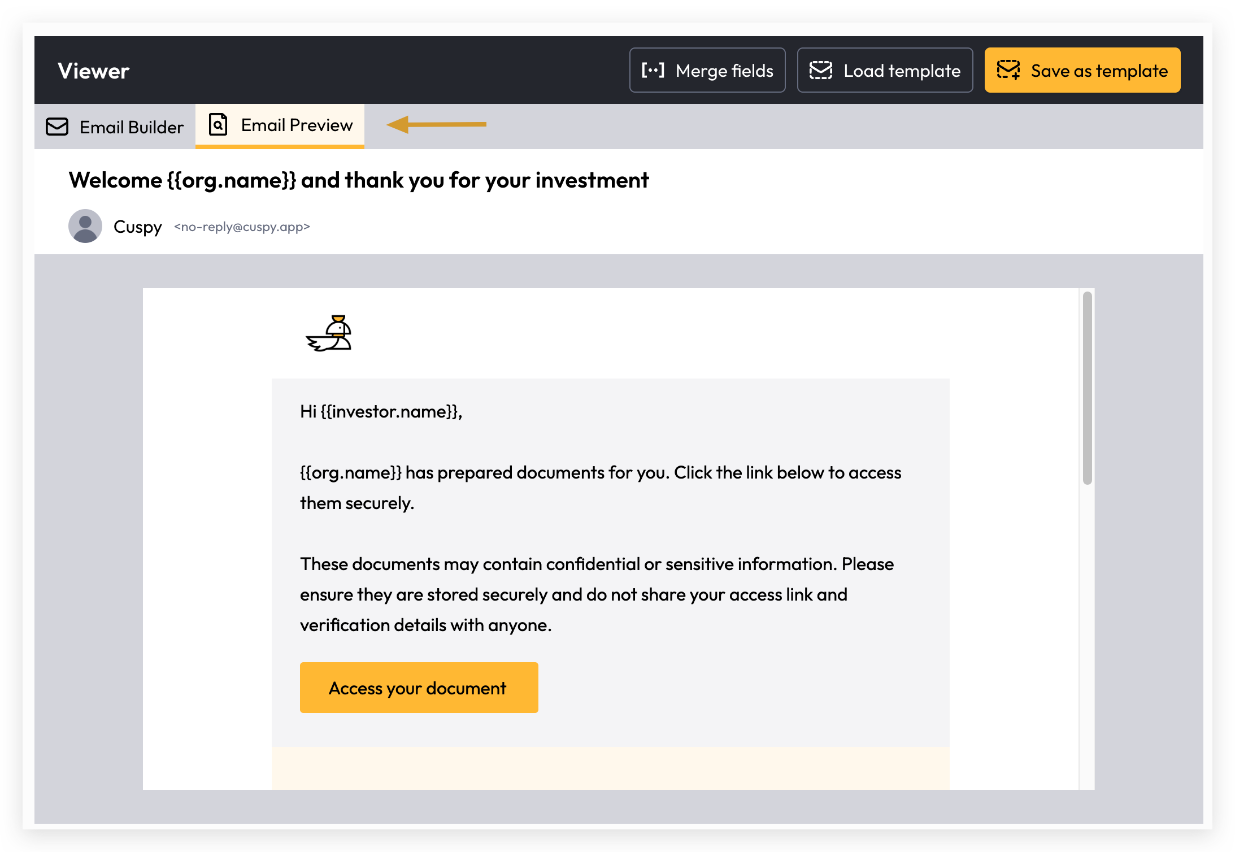Click the Hi {{investor.name}} greeting text

click(381, 411)
